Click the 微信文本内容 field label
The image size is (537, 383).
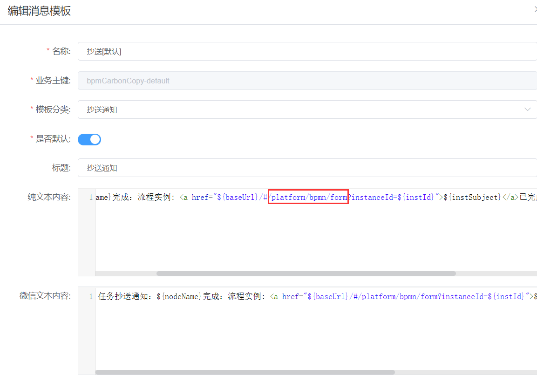point(45,296)
